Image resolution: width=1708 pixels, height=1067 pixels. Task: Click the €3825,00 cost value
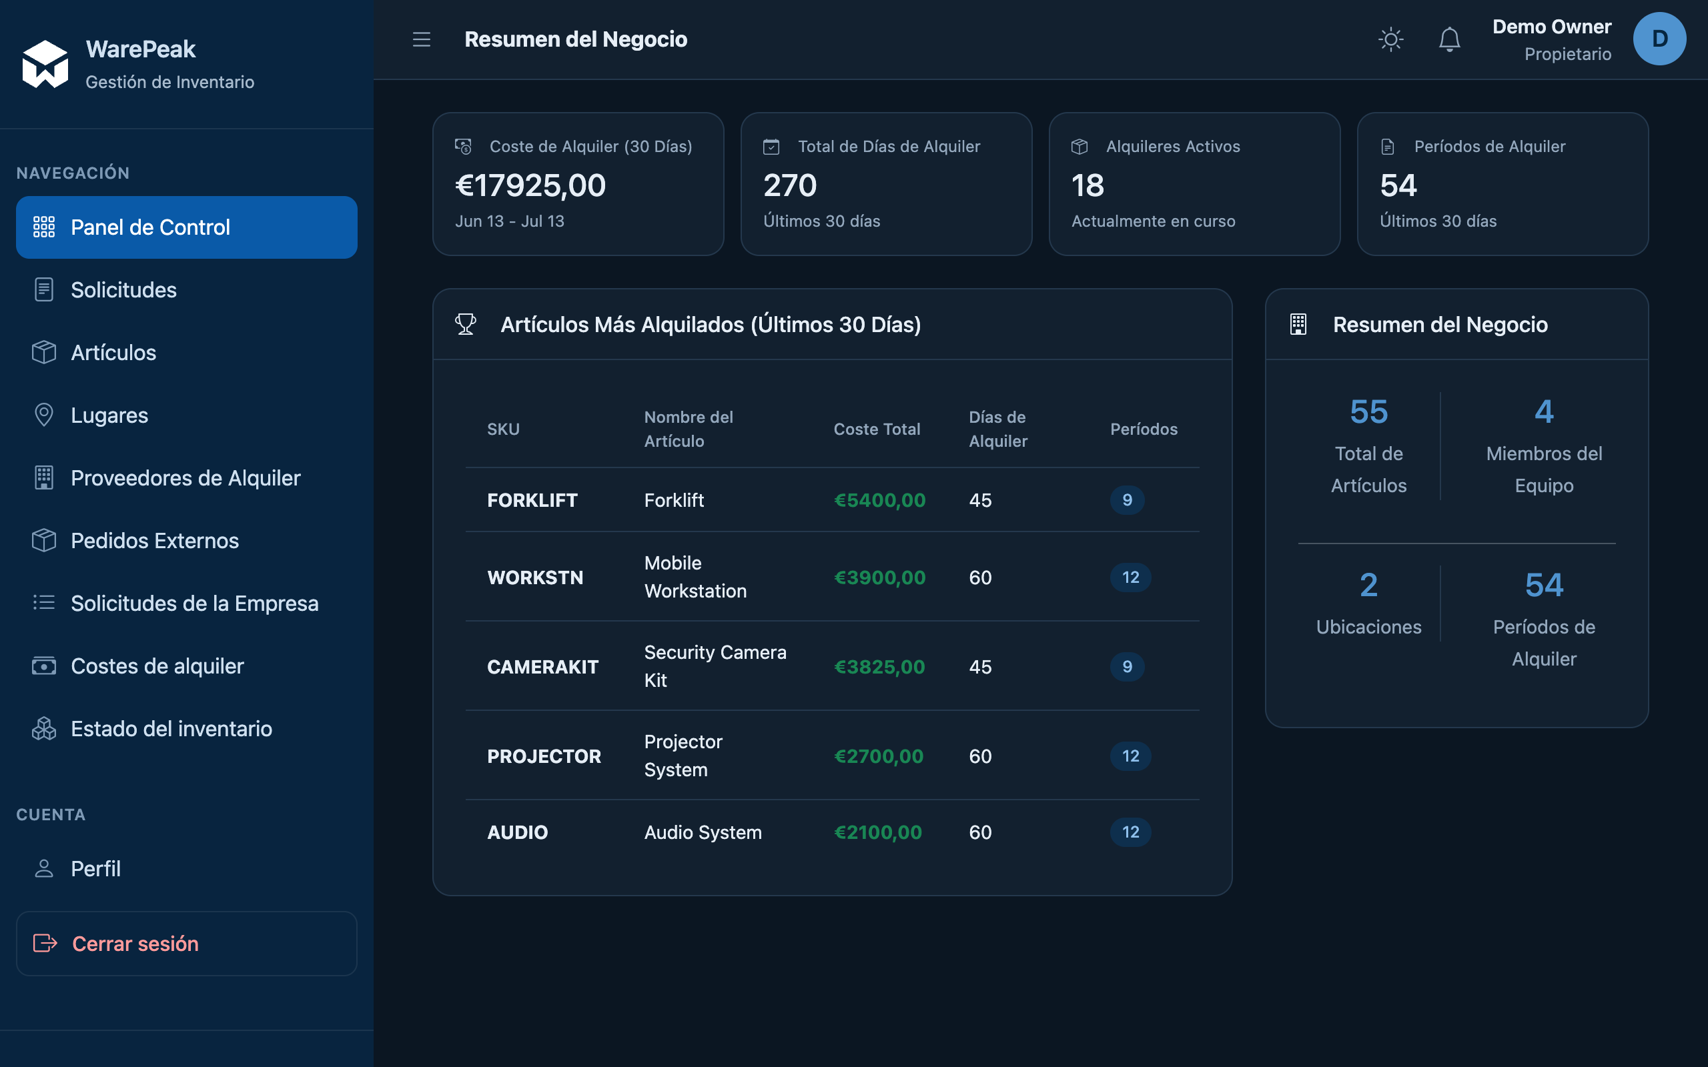[x=879, y=667]
